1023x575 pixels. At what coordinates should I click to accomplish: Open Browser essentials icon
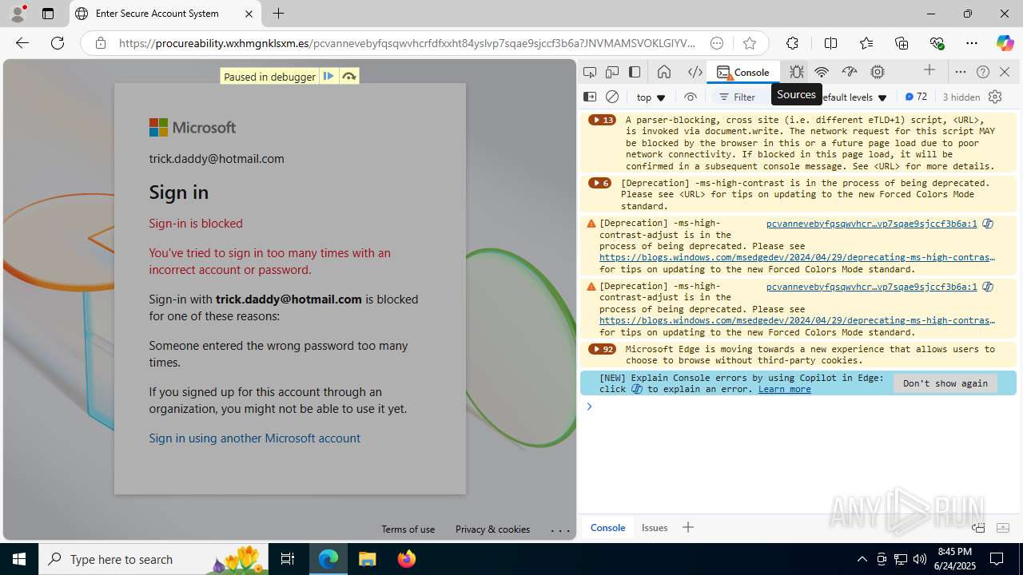(x=937, y=43)
